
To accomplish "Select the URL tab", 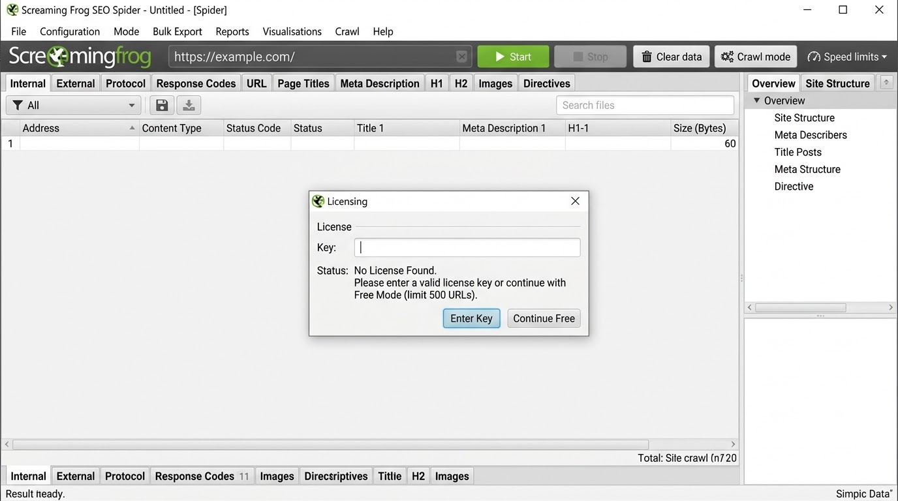I will coord(256,83).
